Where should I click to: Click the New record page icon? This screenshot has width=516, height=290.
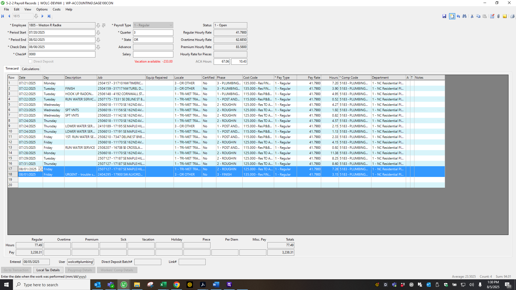(452, 16)
